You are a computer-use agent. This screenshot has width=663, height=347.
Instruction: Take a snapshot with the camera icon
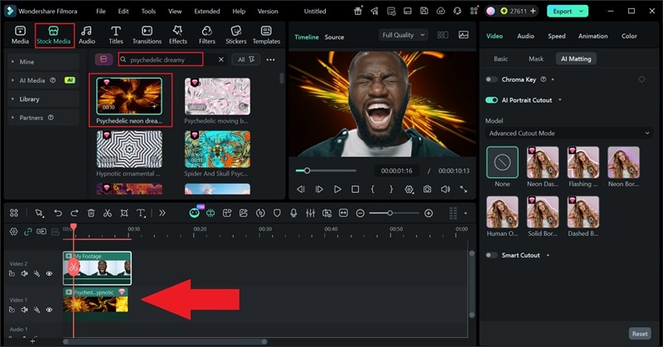pyautogui.click(x=427, y=190)
